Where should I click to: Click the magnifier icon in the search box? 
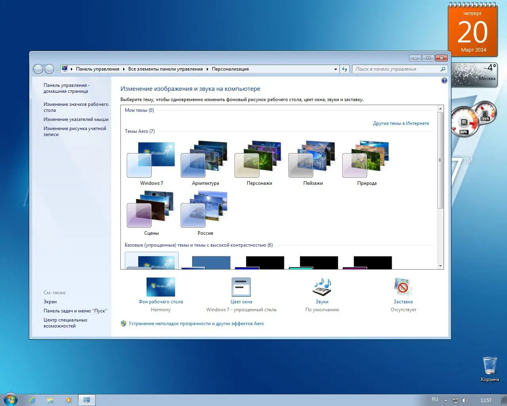tap(443, 69)
